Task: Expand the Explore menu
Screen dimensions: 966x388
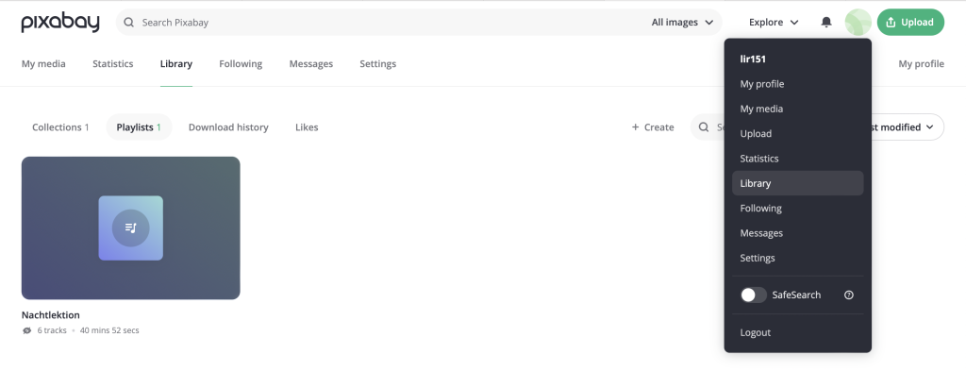Action: click(774, 23)
